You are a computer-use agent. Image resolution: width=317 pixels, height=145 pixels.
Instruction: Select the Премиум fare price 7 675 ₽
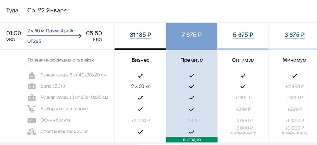tap(192, 35)
